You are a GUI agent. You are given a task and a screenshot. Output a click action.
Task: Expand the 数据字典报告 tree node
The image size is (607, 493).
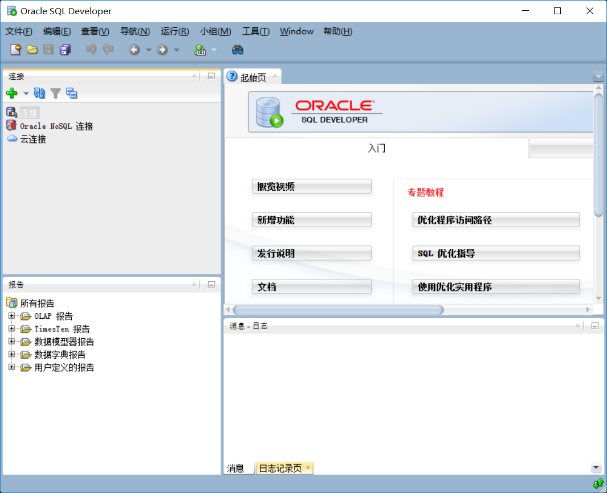tap(11, 355)
